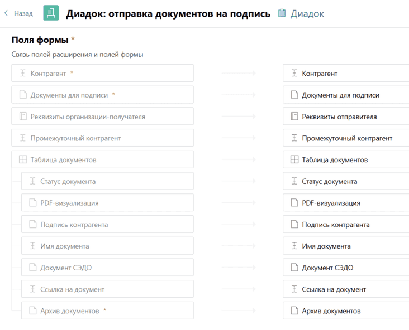This screenshot has width=409, height=330.
Task: Click the clipboard icon next to Диадок
Action: coord(282,13)
